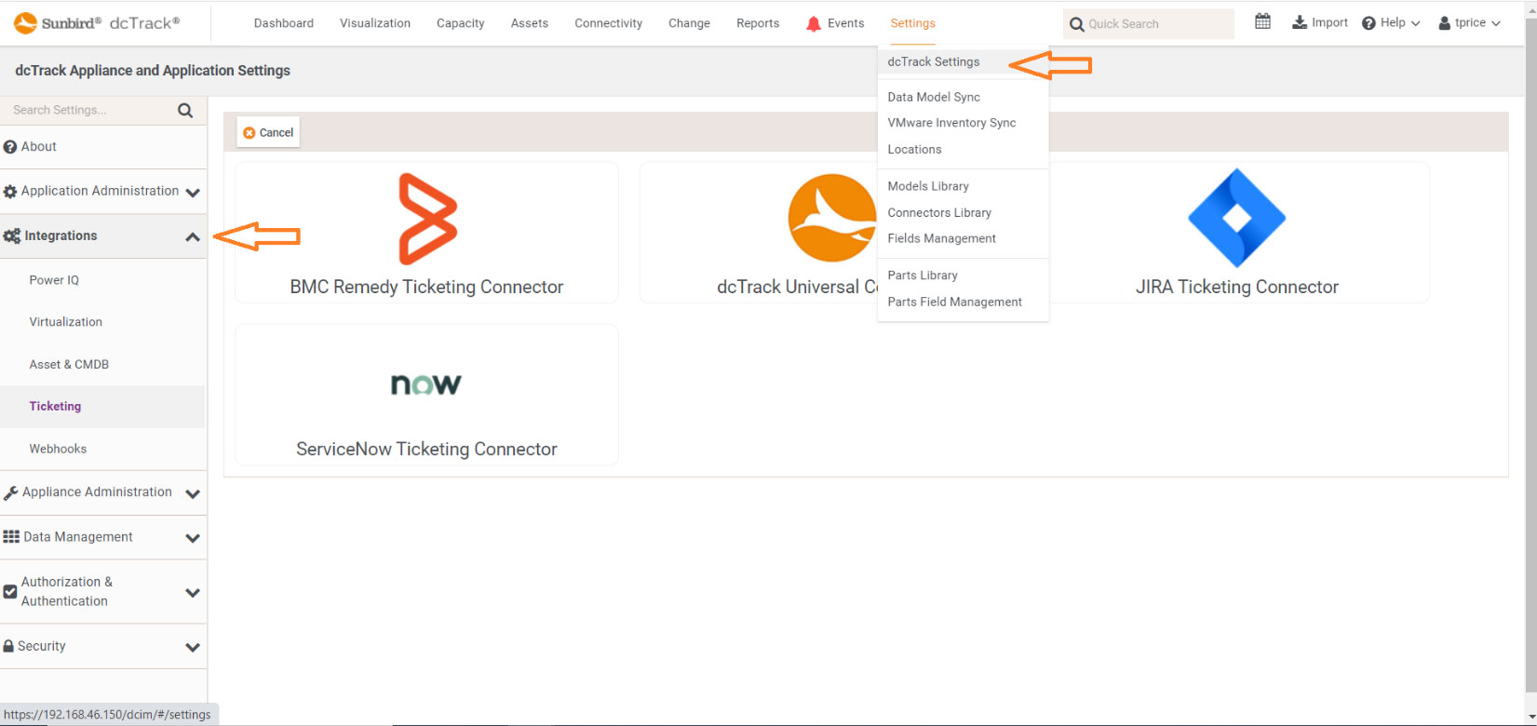The width and height of the screenshot is (1537, 726).
Task: Click the About sidebar item
Action: click(x=102, y=147)
